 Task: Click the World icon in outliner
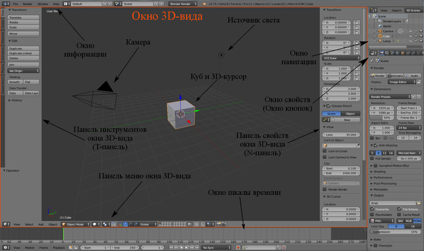point(380,26)
